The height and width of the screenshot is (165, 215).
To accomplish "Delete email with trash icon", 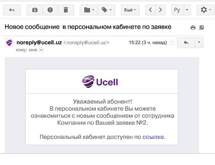I will tap(66, 10).
